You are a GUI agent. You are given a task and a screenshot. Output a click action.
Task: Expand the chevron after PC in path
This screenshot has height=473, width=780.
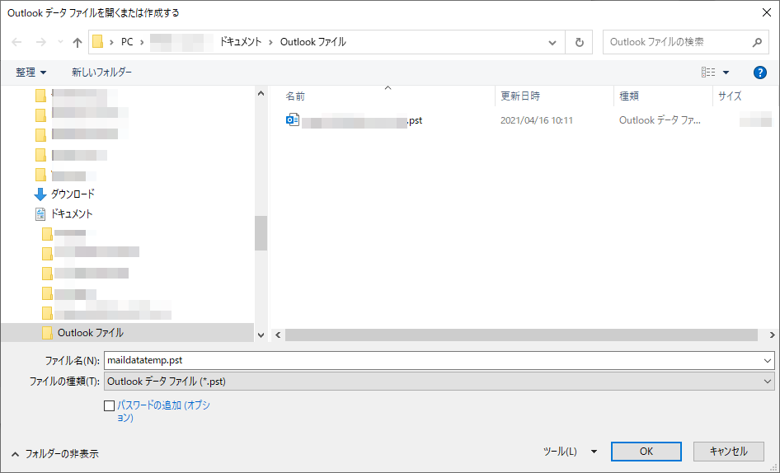click(142, 42)
